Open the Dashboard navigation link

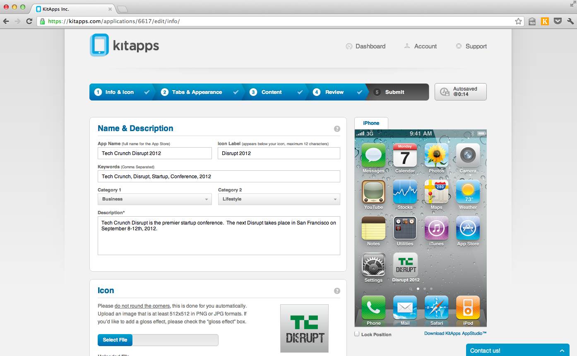click(365, 46)
